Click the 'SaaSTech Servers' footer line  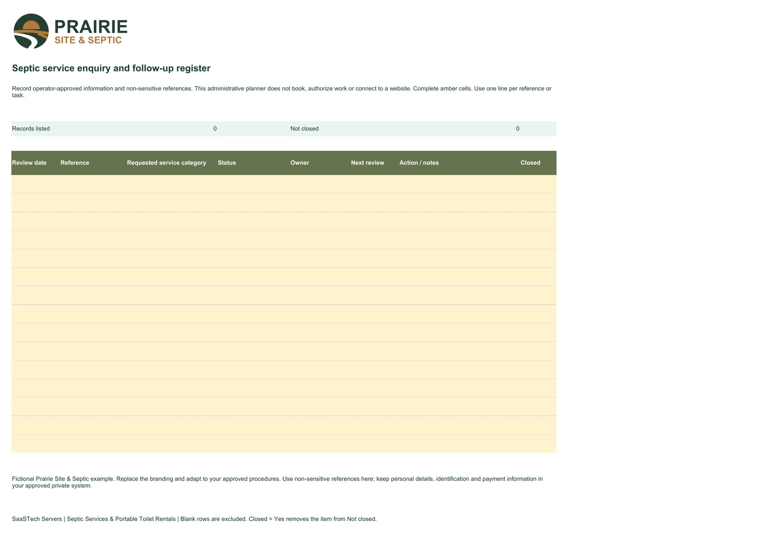coord(194,519)
